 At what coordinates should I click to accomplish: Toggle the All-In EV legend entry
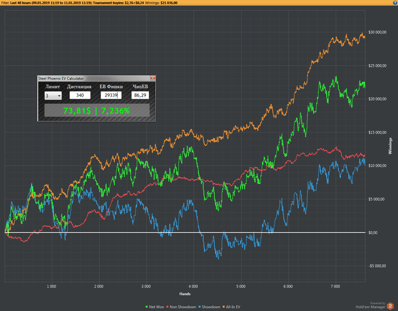(231, 306)
